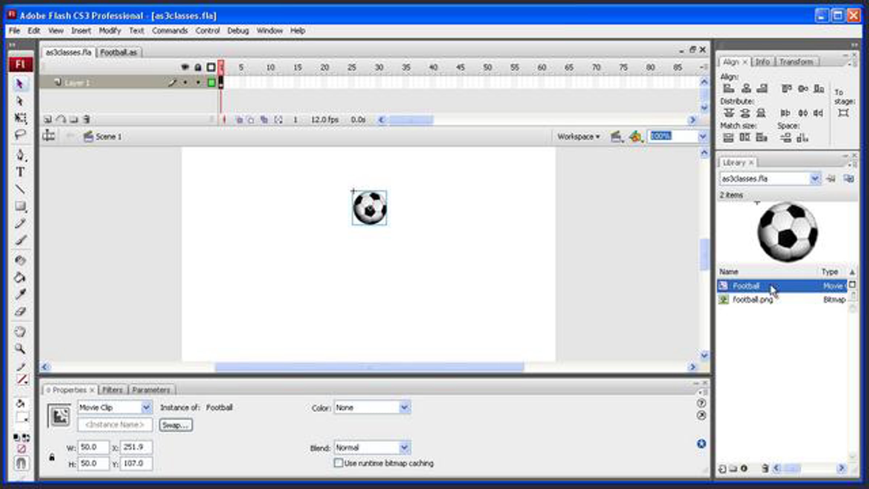Select the Line tool

click(x=20, y=189)
